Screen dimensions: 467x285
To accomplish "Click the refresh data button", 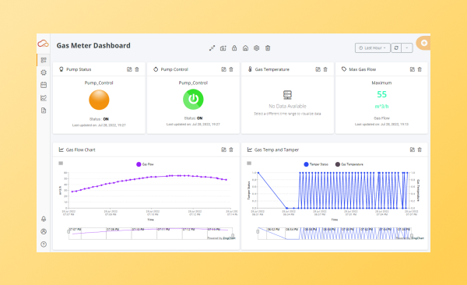I will point(396,47).
